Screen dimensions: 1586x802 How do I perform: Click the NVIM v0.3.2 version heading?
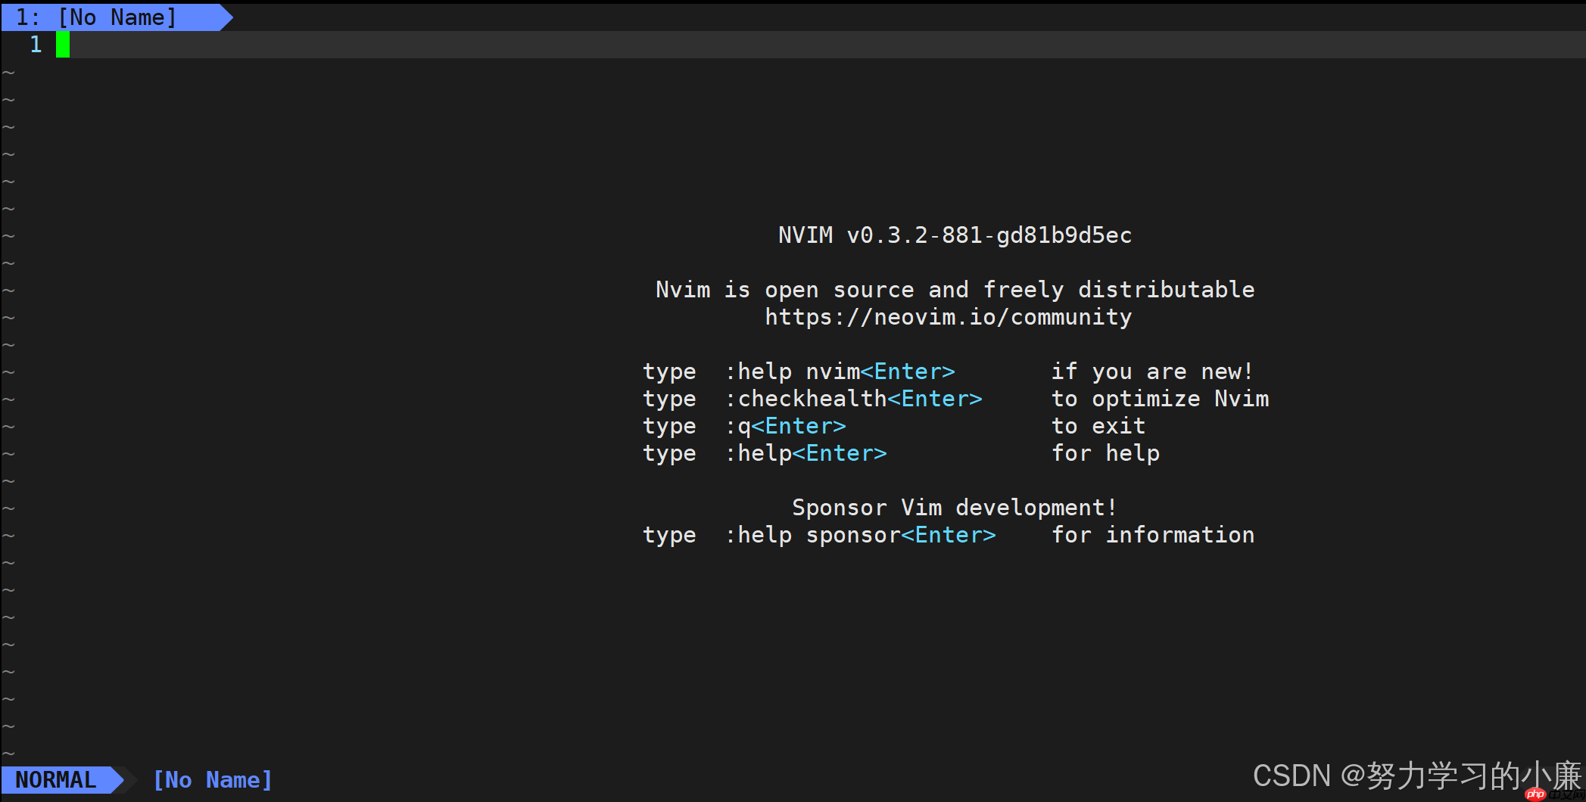pos(955,235)
